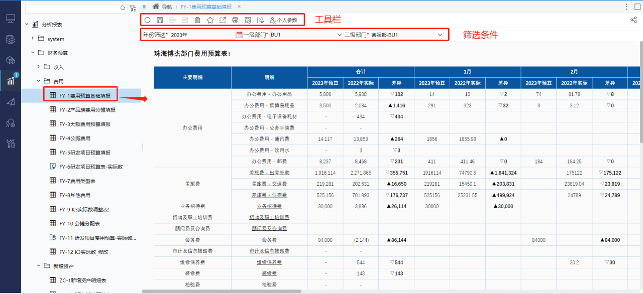Click the tree search input field

click(x=73, y=9)
